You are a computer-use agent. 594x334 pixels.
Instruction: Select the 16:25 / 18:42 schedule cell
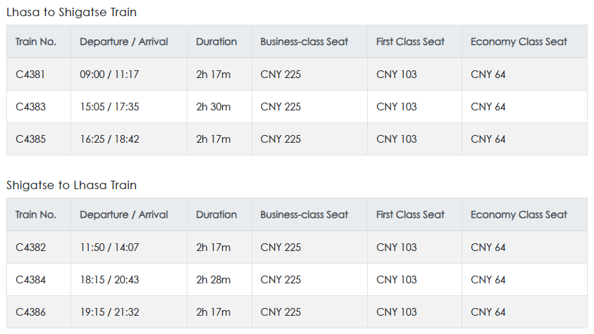tap(109, 139)
